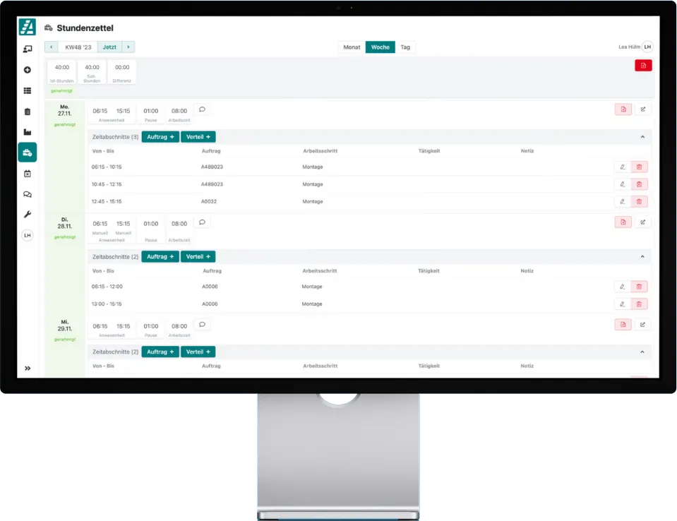This screenshot has width=677, height=521.
Task: Go to next week with right arrow
Action: click(x=128, y=47)
